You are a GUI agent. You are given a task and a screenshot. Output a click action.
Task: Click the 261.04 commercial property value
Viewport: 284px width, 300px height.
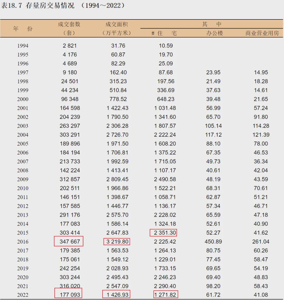261,241
